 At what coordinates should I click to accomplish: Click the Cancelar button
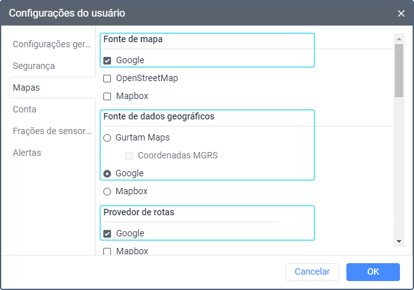pyautogui.click(x=312, y=271)
